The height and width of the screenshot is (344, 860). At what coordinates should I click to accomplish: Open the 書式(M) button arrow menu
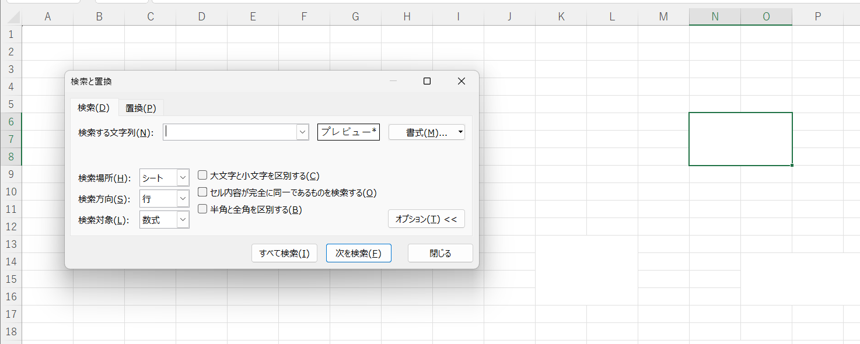click(460, 132)
